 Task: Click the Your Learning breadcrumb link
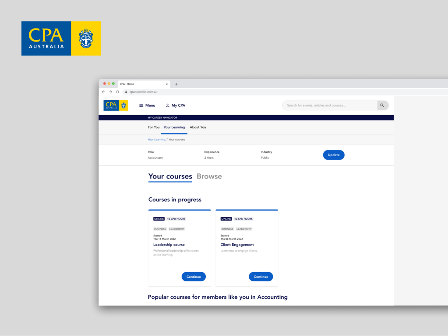click(x=156, y=140)
